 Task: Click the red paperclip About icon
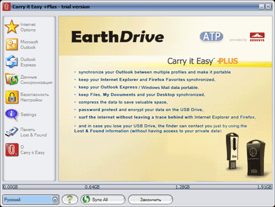(x=12, y=150)
